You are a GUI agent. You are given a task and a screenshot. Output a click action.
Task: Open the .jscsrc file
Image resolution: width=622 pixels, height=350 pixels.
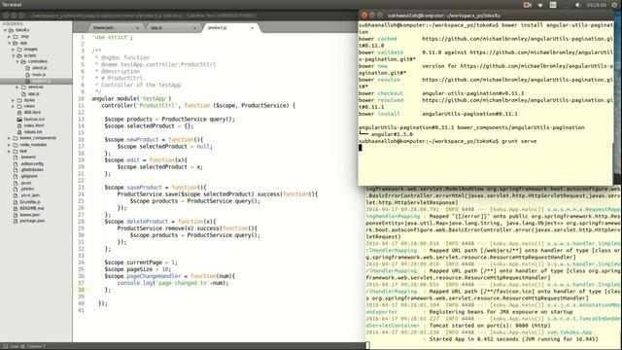tap(26, 183)
